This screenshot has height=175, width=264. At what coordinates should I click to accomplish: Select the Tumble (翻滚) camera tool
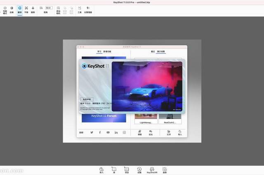pos(20,10)
